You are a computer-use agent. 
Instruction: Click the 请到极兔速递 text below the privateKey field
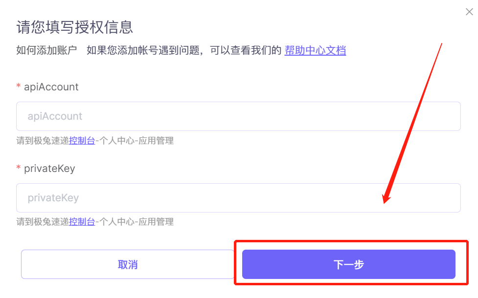43,222
